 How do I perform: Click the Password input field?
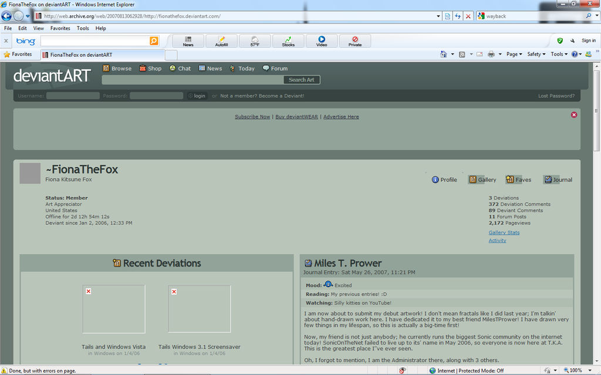pyautogui.click(x=156, y=96)
